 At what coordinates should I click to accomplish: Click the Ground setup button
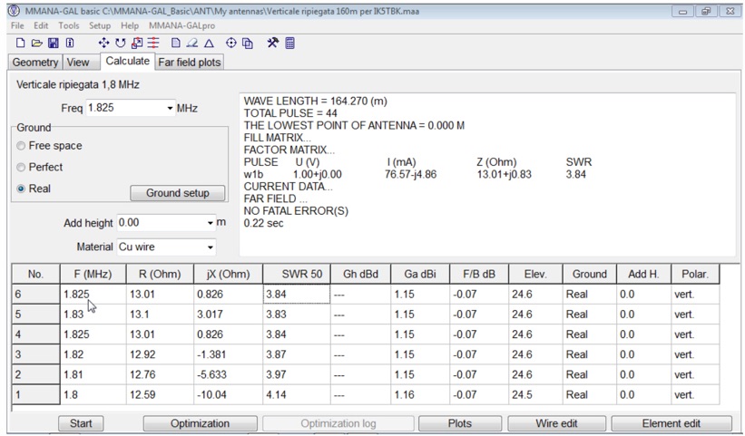click(x=178, y=193)
